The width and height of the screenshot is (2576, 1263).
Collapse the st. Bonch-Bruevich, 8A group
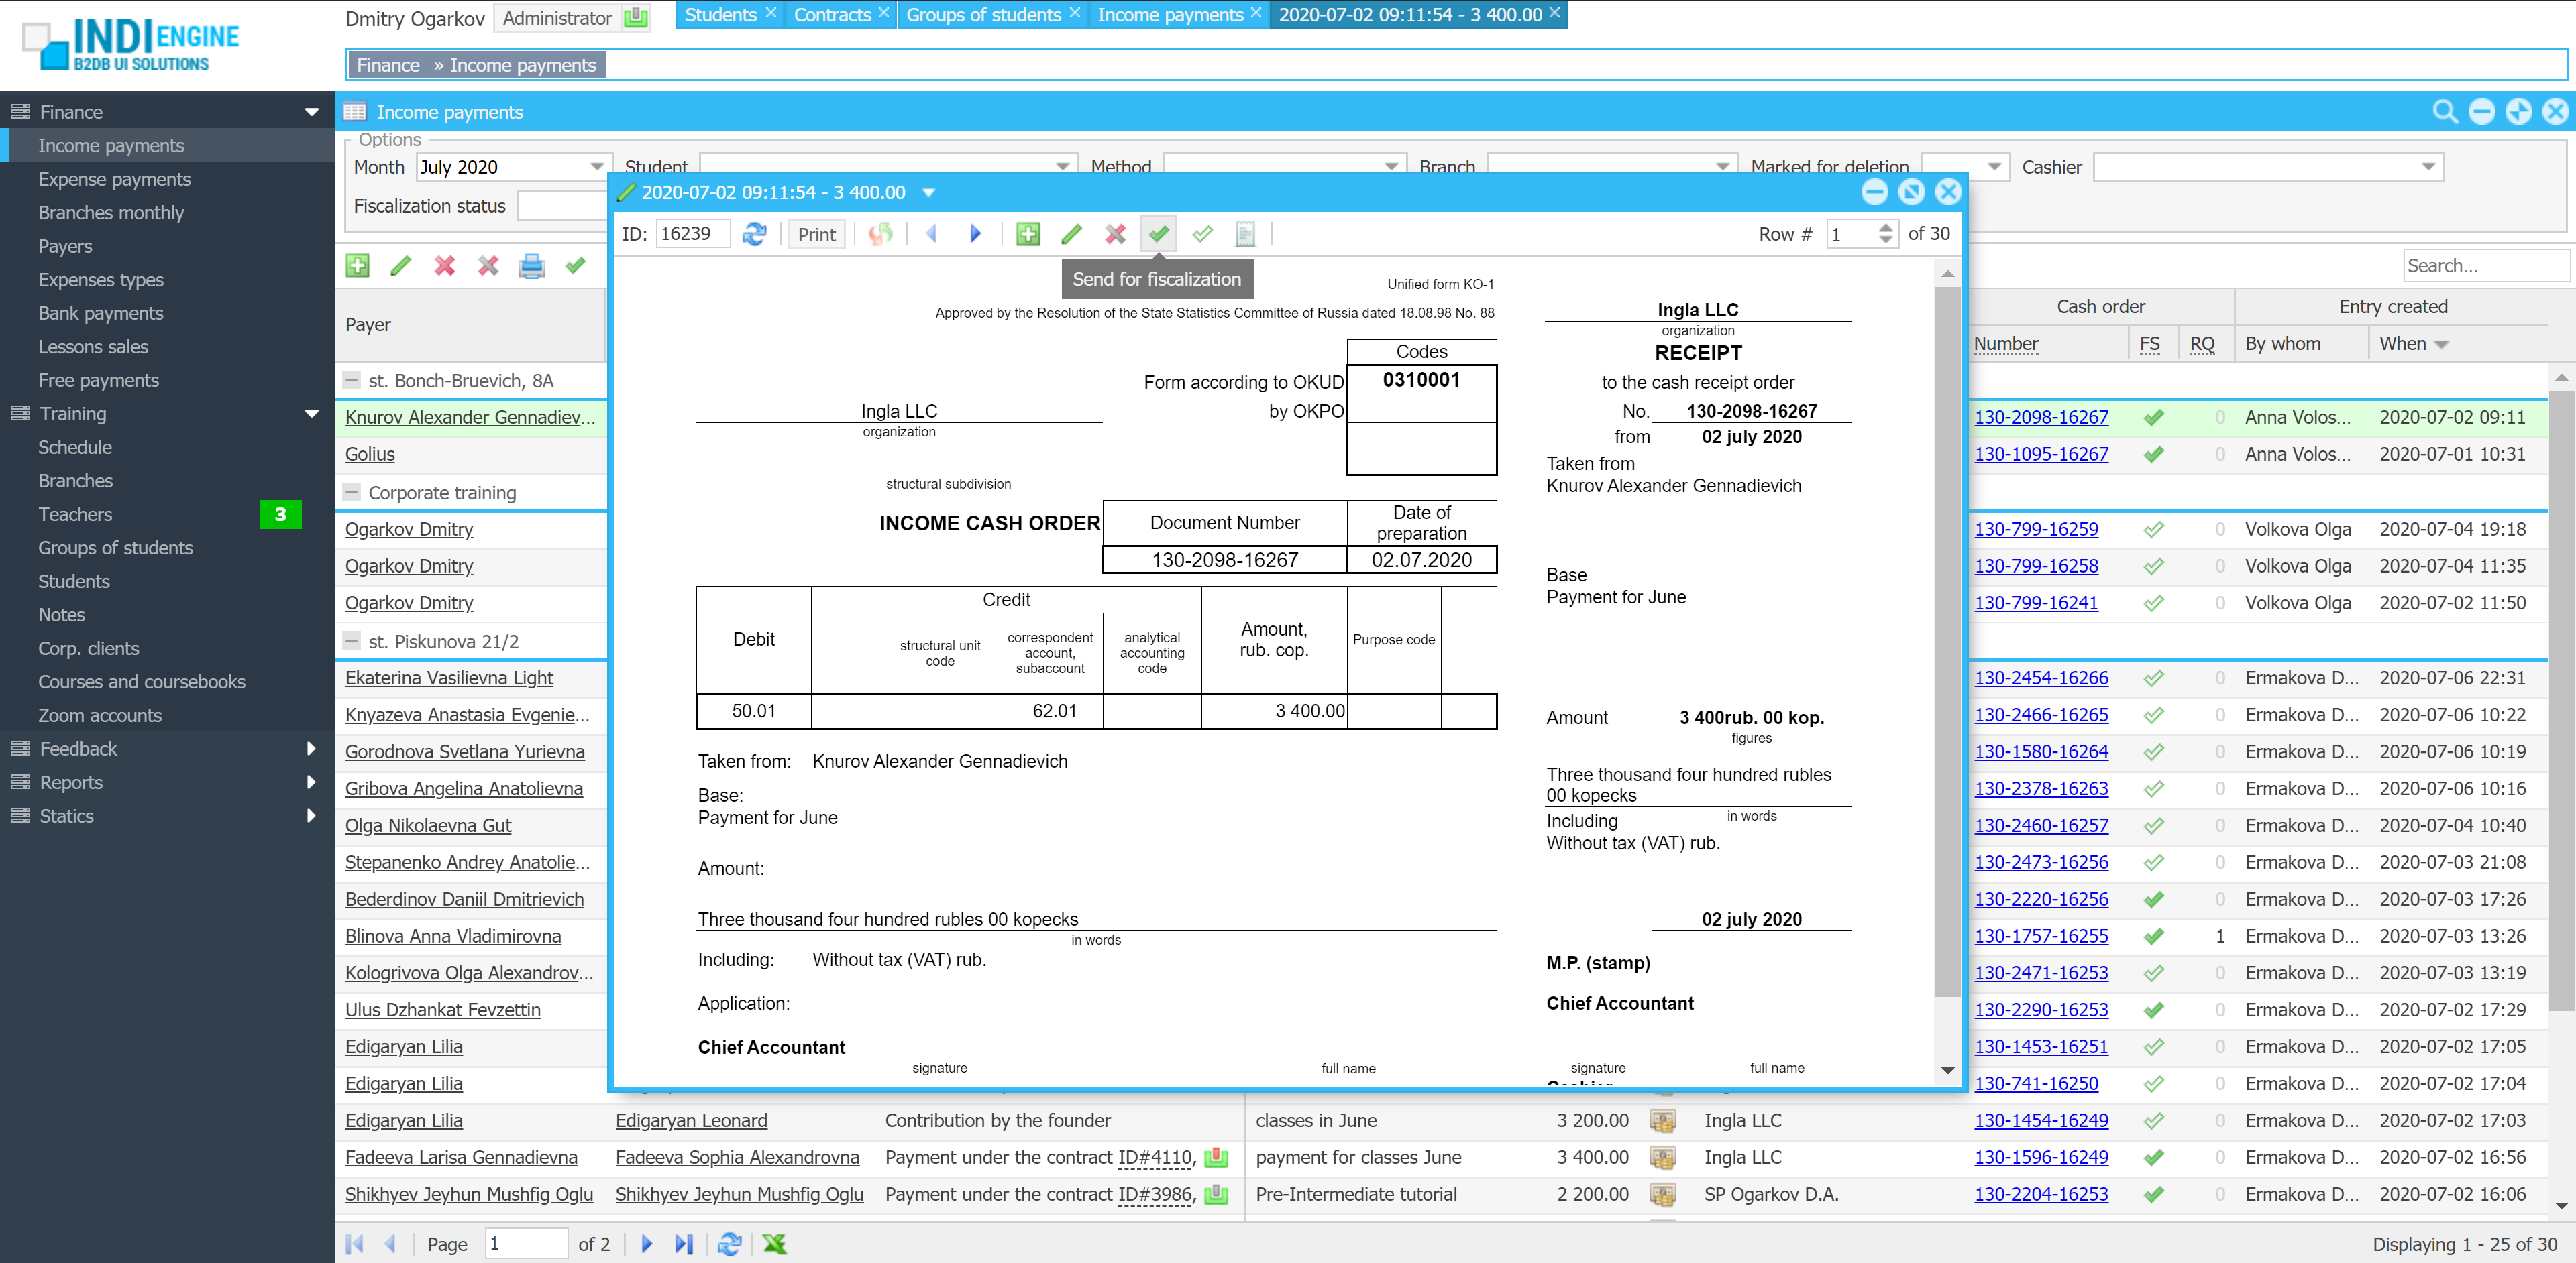click(352, 381)
